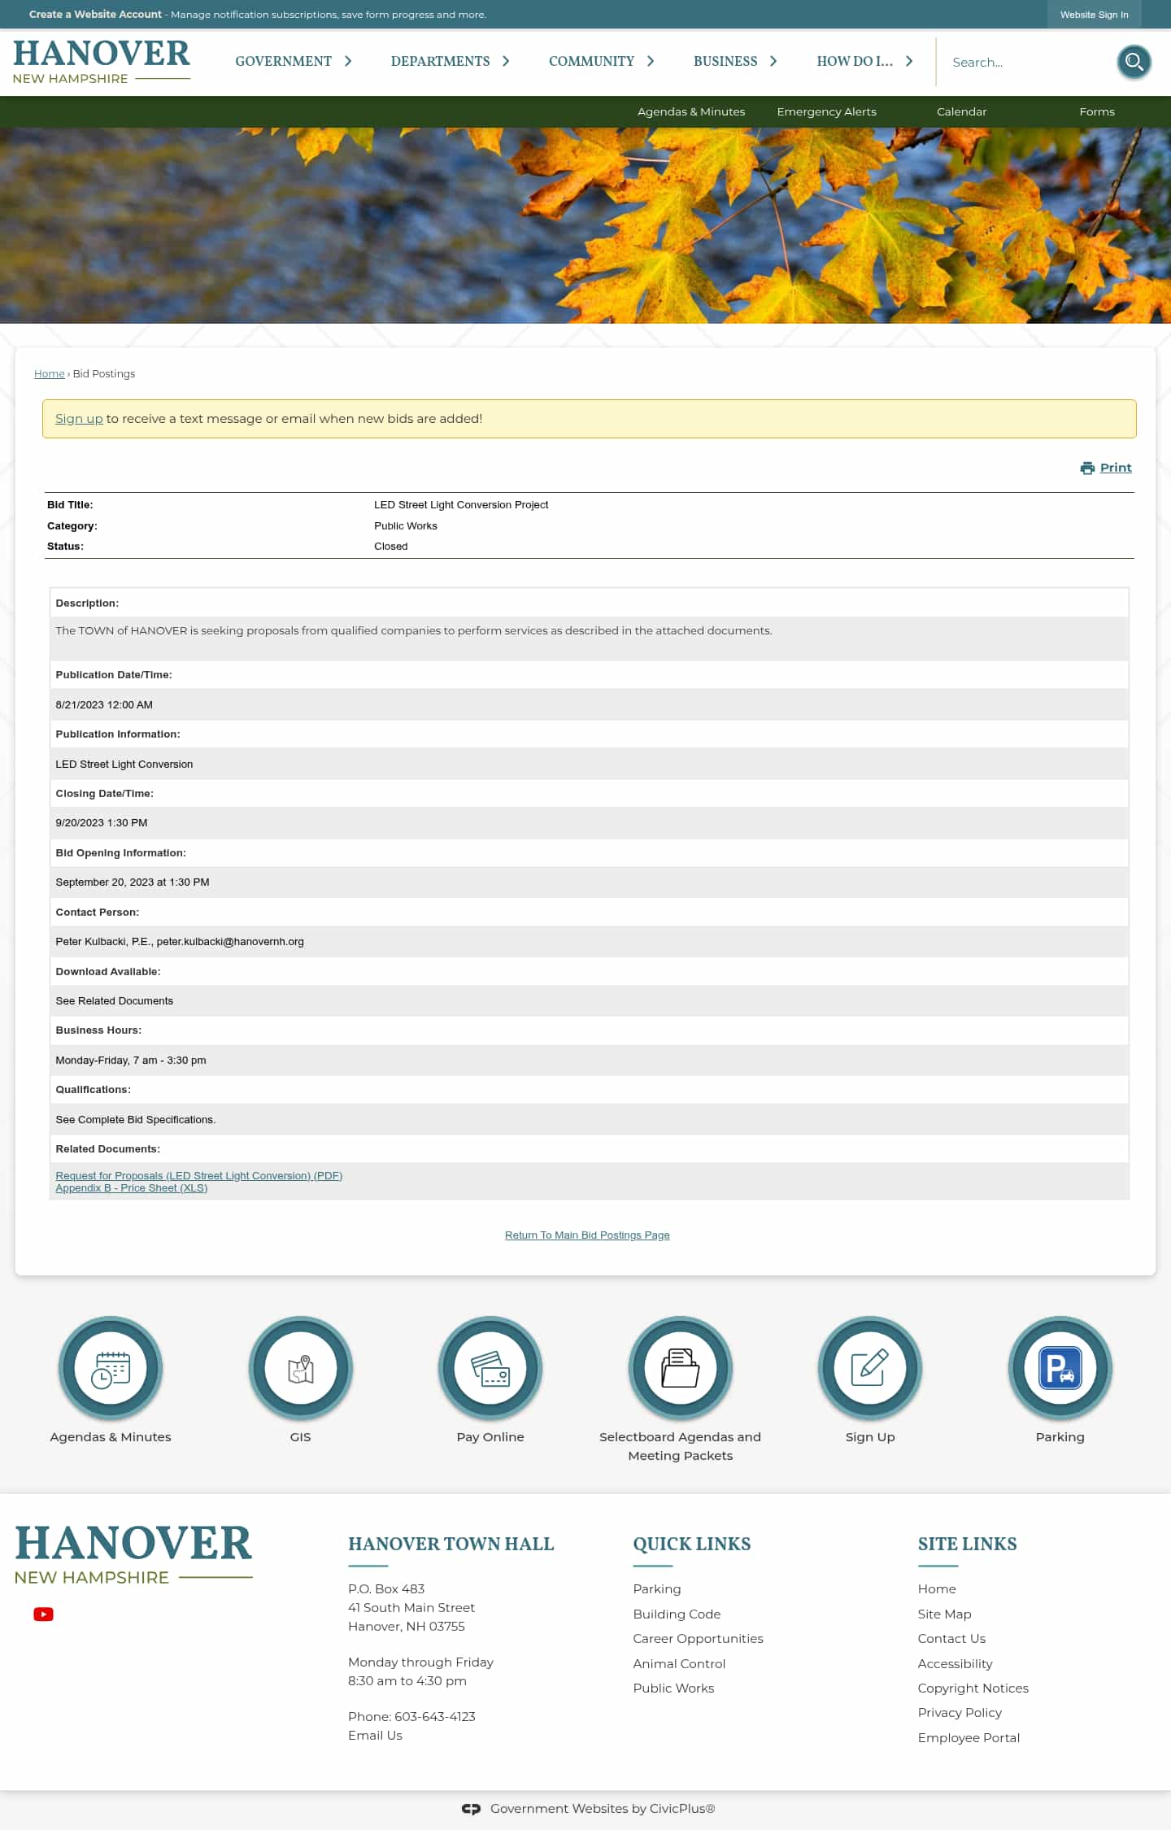1171x1830 pixels.
Task: Click the CivicPlus logo icon
Action: (471, 1809)
